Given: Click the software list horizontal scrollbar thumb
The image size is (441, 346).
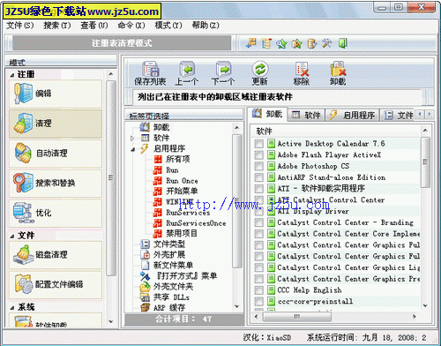Looking at the screenshot, I should 297,317.
